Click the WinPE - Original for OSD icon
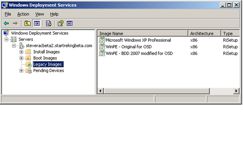Viewport: 243px width, 150px height. (102, 46)
